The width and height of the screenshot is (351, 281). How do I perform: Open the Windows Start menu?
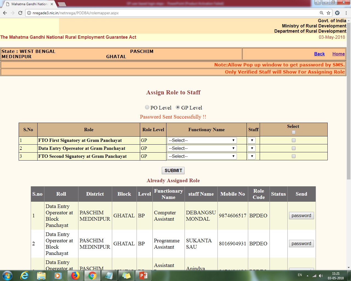coord(7,275)
